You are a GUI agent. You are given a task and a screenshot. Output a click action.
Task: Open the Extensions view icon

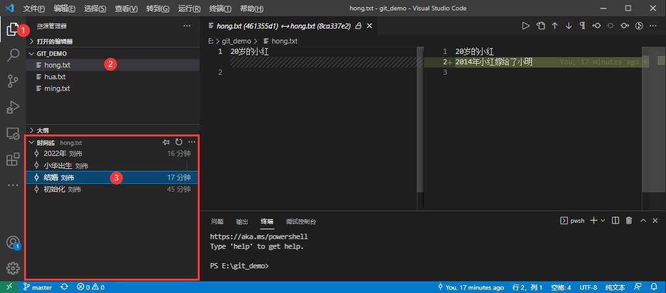pos(13,159)
